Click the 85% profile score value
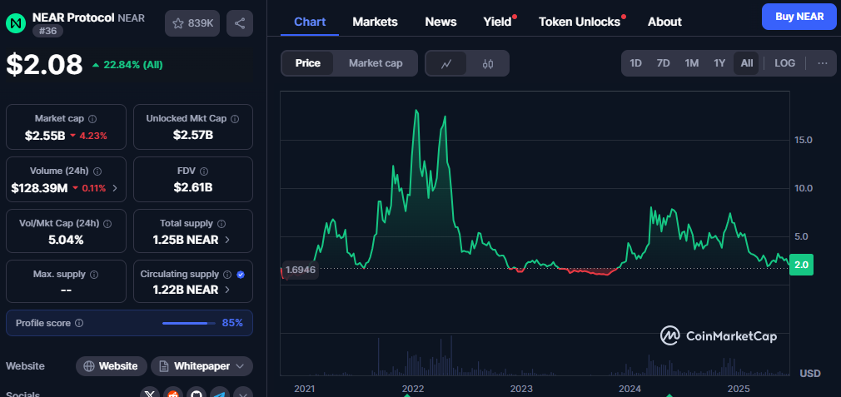 232,323
